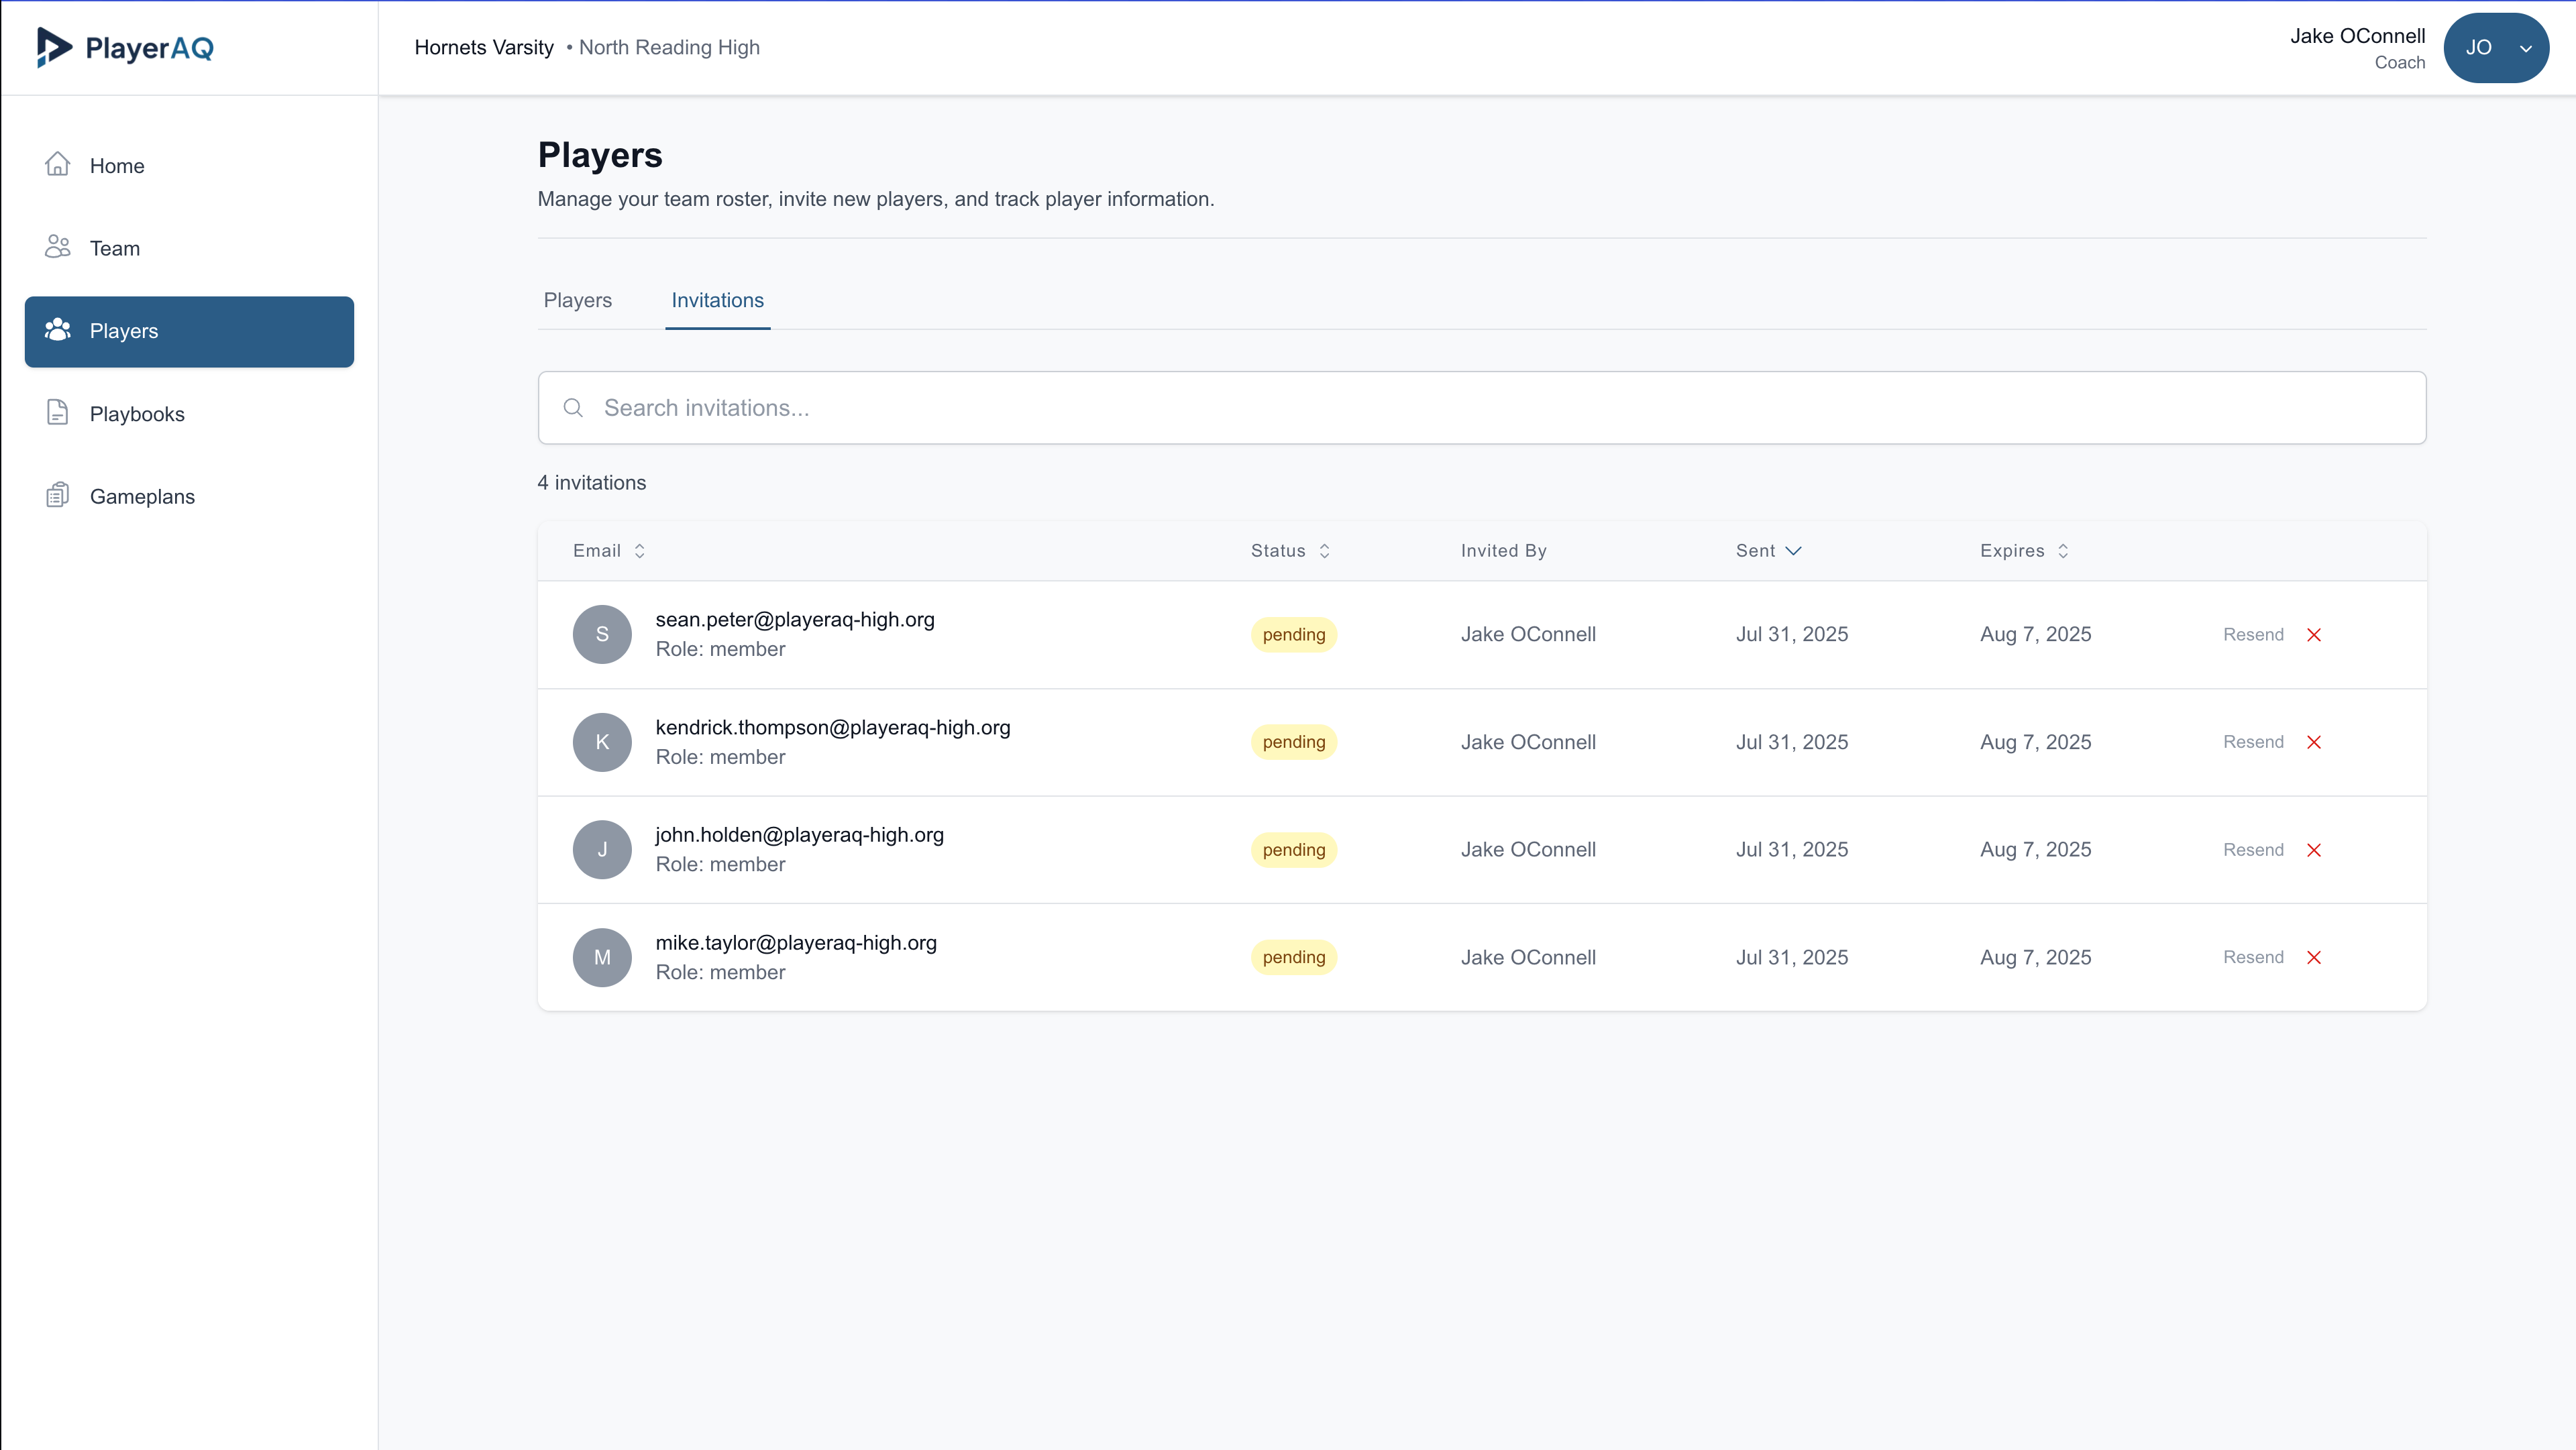Screen dimensions: 2576x1450
Task: Select the Invitations tab
Action: click(x=717, y=300)
